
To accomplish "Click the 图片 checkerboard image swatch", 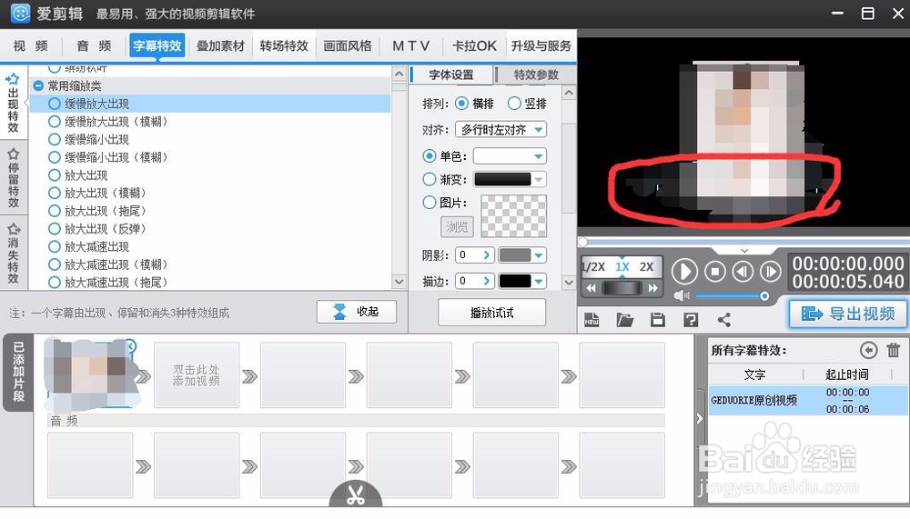I will pyautogui.click(x=513, y=215).
